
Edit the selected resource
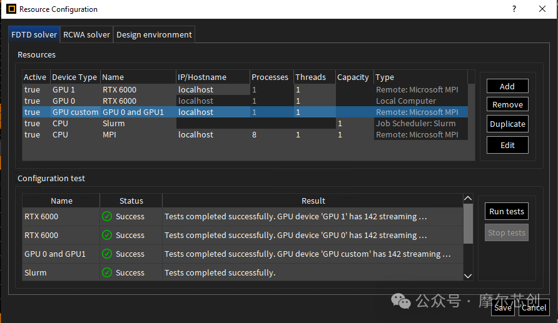tap(507, 145)
